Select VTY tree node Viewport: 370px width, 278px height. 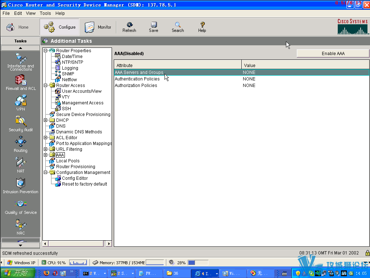[66, 97]
